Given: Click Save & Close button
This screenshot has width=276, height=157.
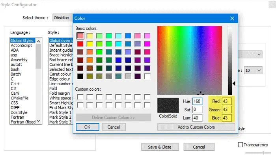Looking at the screenshot, I should 160,147.
